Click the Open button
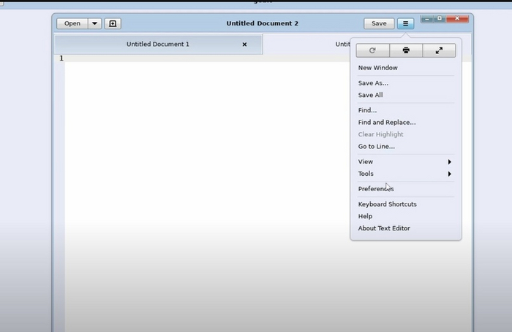 (x=72, y=23)
